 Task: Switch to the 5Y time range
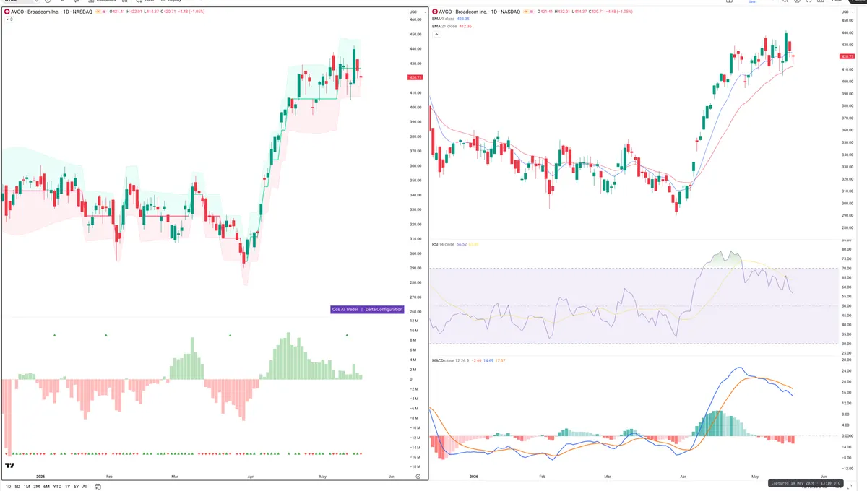click(77, 487)
